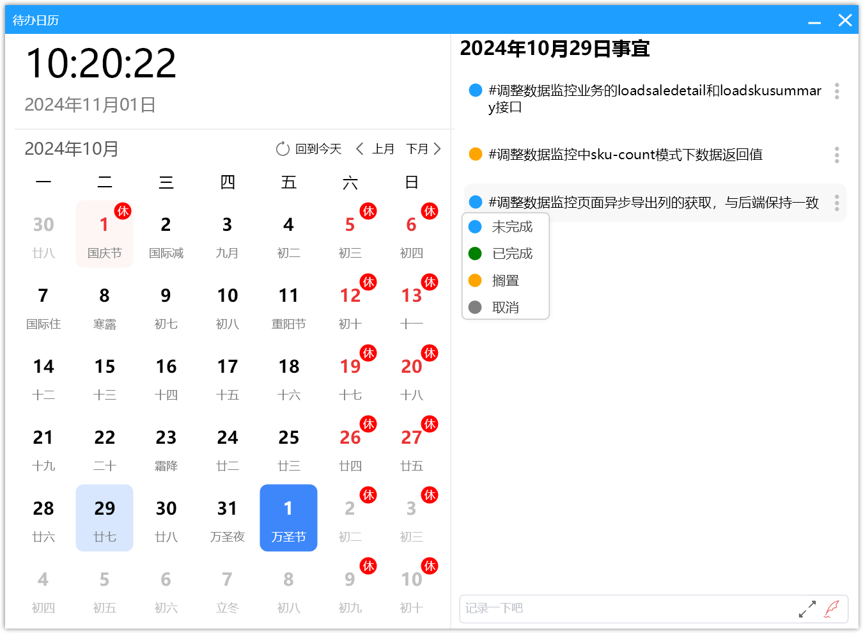This screenshot has width=863, height=633.
Task: Select October 15 十三 date
Action: point(105,376)
